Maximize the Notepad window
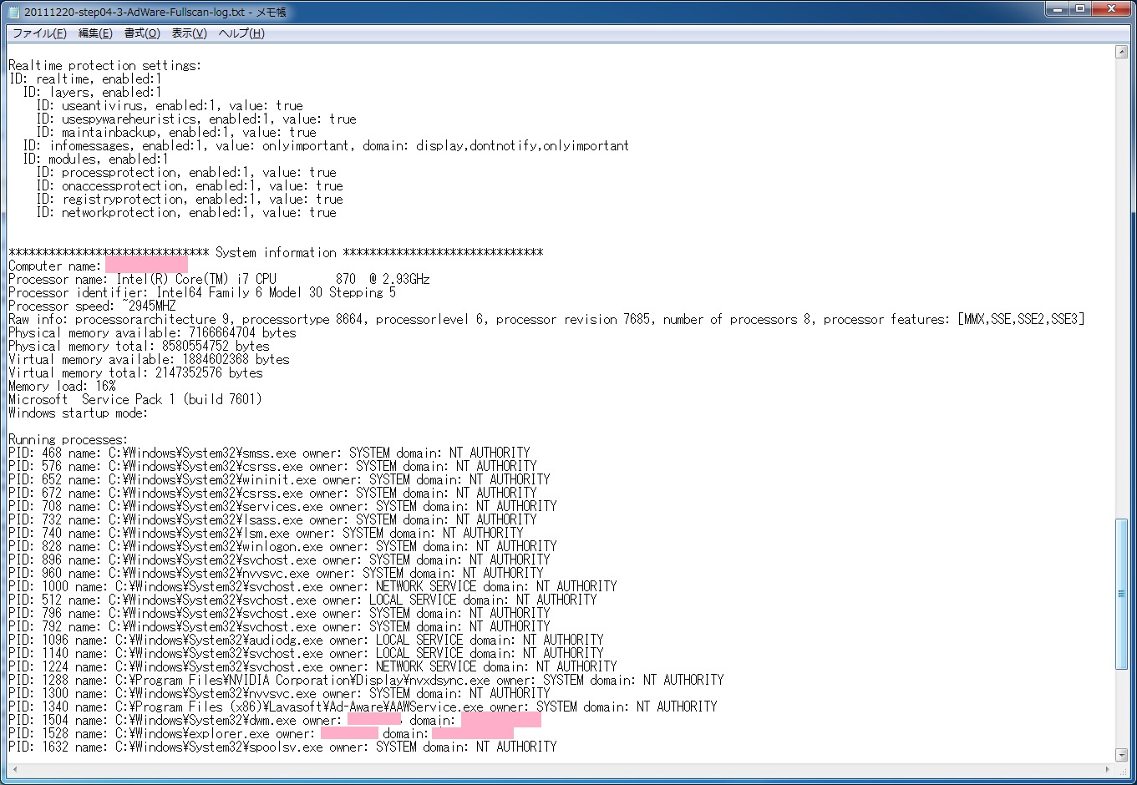Viewport: 1137px width, 785px height. [x=1080, y=9]
